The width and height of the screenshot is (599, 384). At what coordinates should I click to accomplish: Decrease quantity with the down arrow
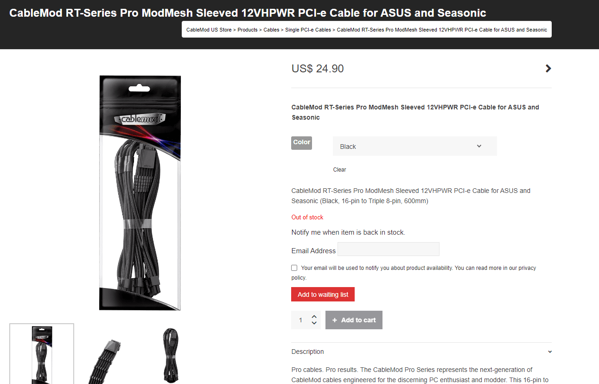pos(314,323)
